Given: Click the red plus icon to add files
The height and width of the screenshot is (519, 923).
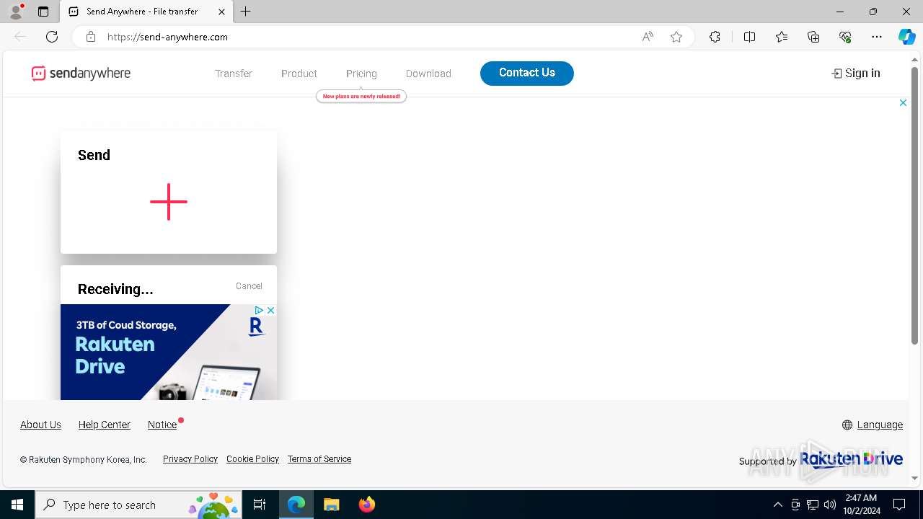Looking at the screenshot, I should point(169,202).
